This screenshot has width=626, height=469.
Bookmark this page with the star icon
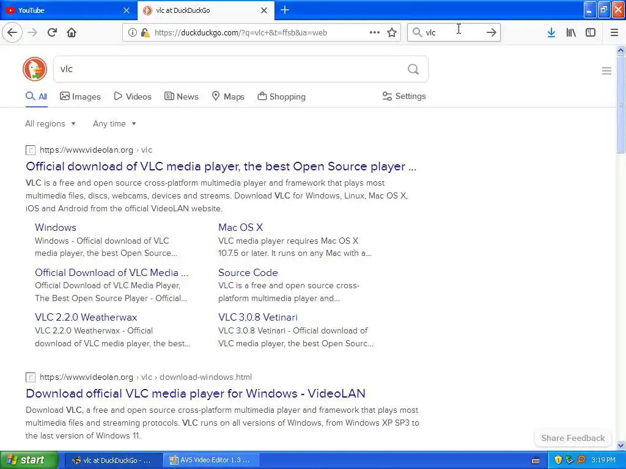(392, 32)
